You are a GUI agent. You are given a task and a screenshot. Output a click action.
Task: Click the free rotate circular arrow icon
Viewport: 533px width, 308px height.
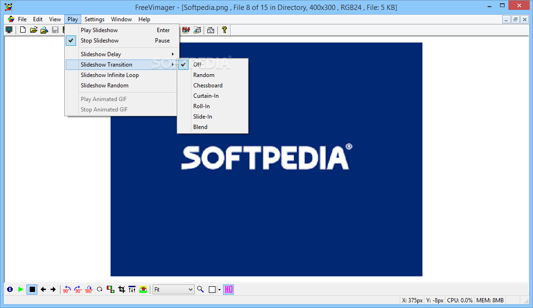[x=100, y=289]
